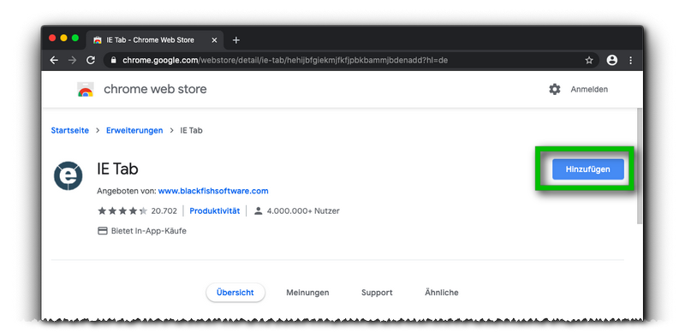Click Anmelden to sign in
The width and height of the screenshot is (685, 332).
coord(589,89)
